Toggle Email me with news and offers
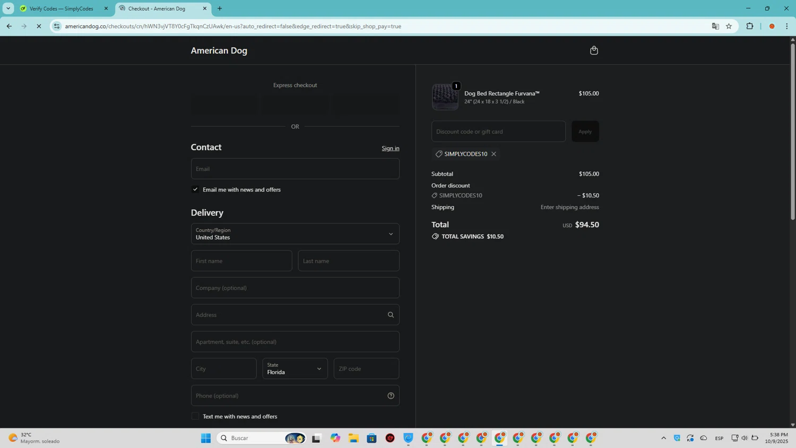The image size is (796, 448). click(195, 189)
